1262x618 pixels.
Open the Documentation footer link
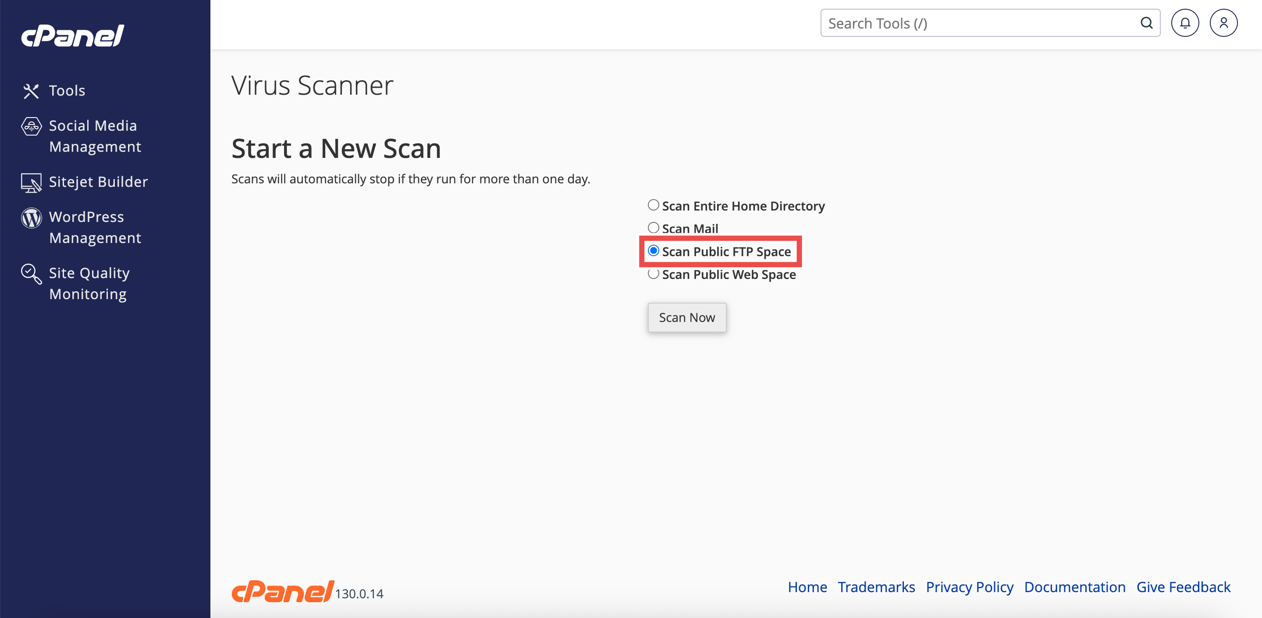click(x=1074, y=586)
